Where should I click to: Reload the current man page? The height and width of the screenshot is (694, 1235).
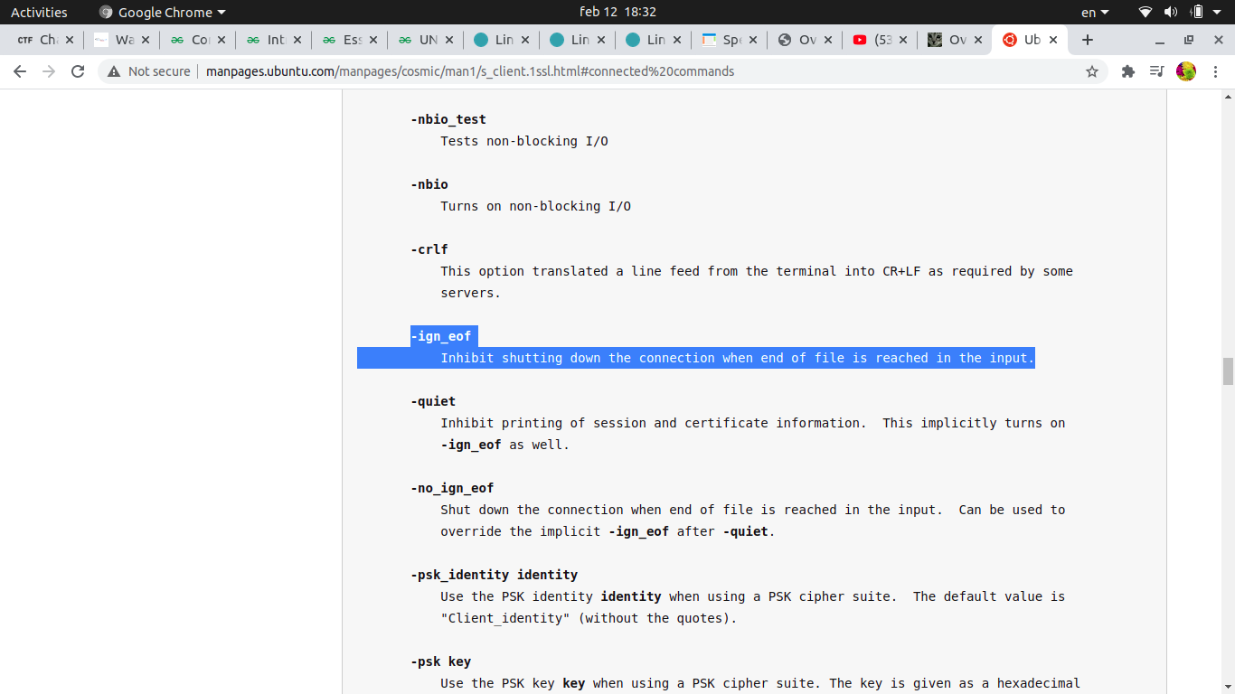click(78, 71)
